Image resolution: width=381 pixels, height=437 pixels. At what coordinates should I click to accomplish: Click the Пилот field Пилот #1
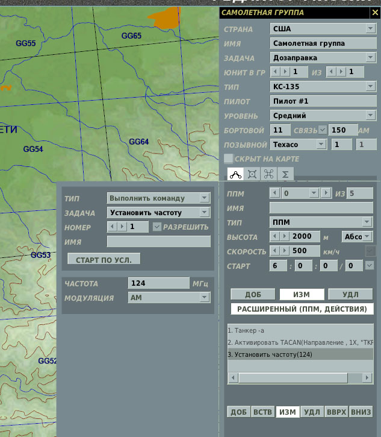tap(323, 101)
